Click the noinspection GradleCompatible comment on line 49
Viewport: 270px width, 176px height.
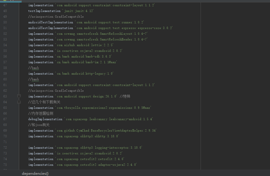tap(56, 16)
